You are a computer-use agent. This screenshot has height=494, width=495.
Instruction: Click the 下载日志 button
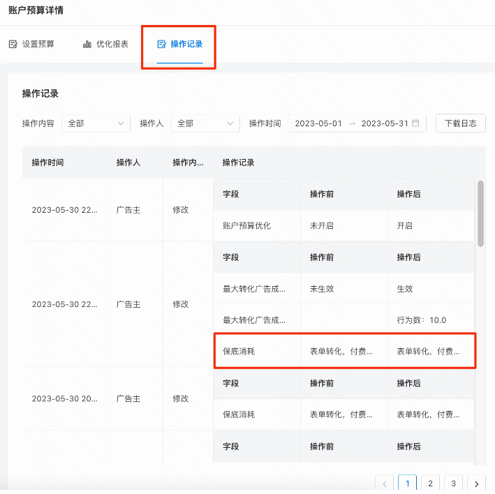[x=460, y=123]
